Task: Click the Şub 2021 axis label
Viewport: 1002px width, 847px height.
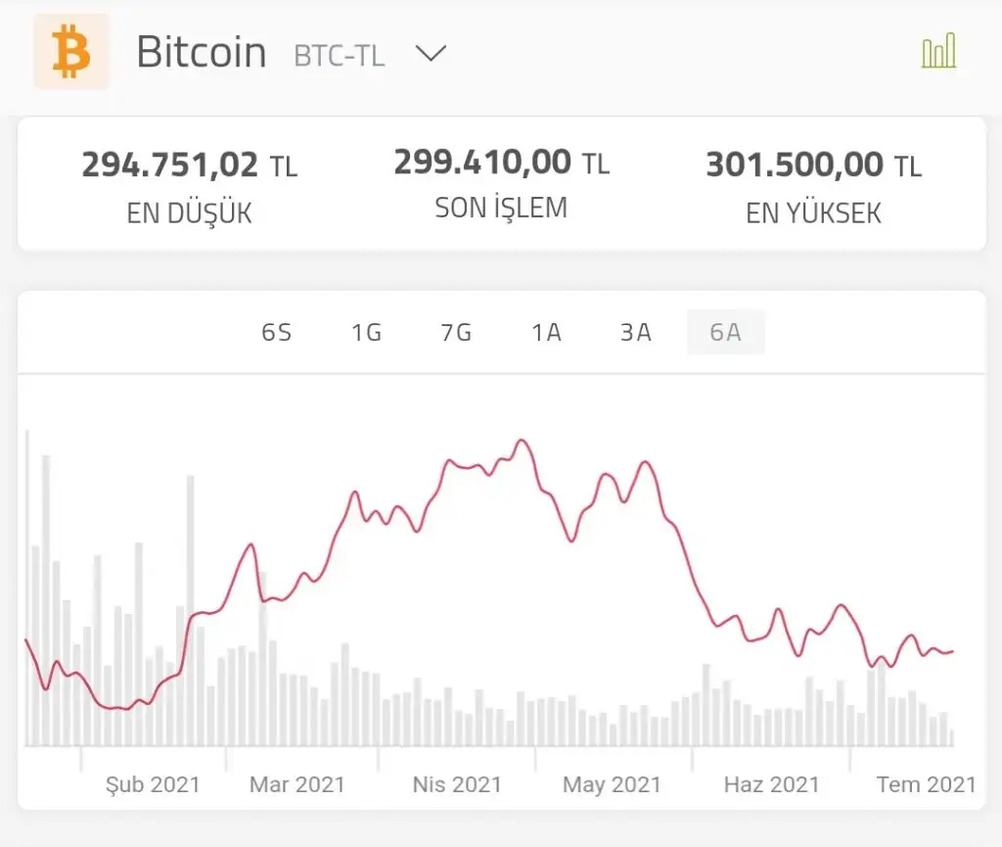Action: [153, 784]
